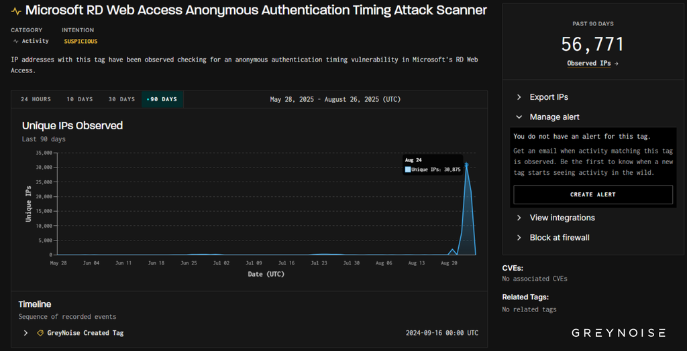Viewport: 687px width, 351px height.
Task: Expand the Block at firewall section
Action: point(559,238)
